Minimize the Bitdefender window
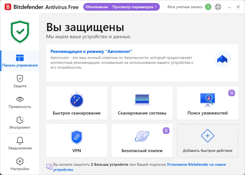The image size is (245, 175). point(229,7)
